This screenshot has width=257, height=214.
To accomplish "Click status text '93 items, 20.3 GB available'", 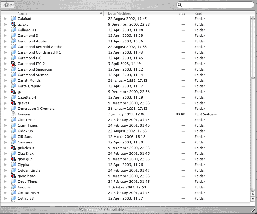I will tap(102, 210).
